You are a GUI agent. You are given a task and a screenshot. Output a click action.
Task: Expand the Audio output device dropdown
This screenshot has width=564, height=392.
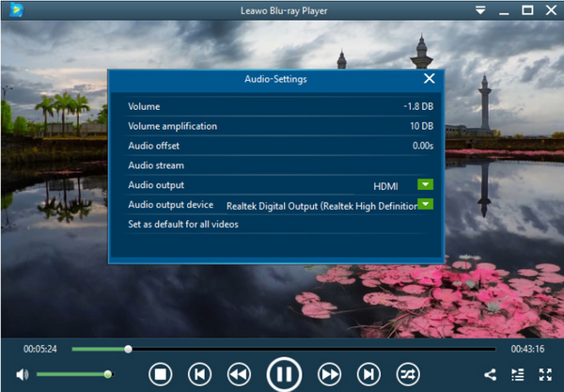pyautogui.click(x=425, y=205)
